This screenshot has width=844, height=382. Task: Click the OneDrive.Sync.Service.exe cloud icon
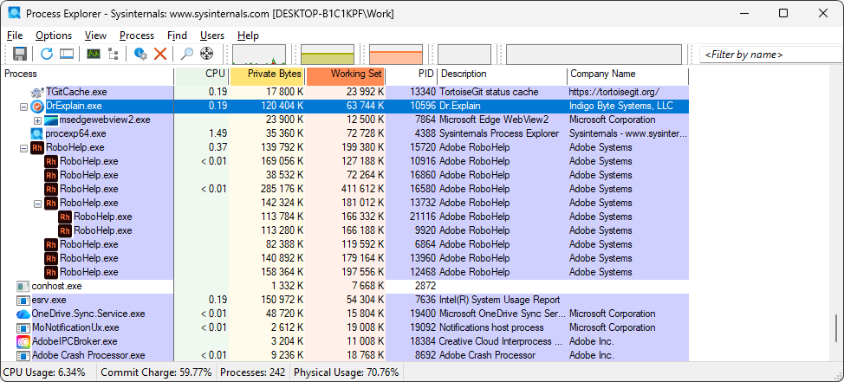(23, 314)
